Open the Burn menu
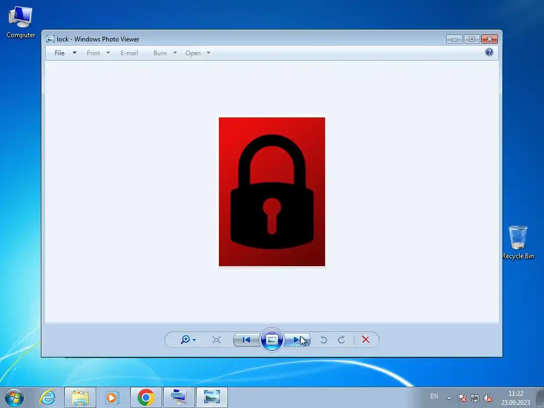The width and height of the screenshot is (544, 408). coord(160,53)
